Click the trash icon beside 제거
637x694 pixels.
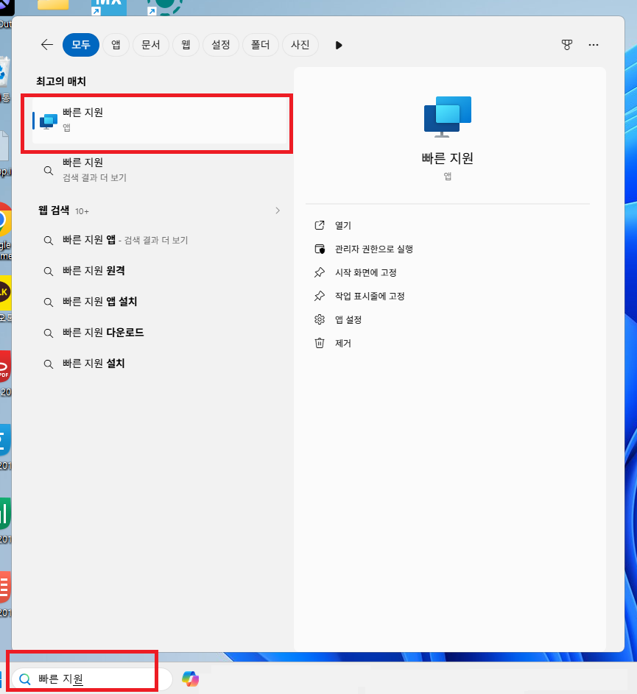[x=320, y=343]
